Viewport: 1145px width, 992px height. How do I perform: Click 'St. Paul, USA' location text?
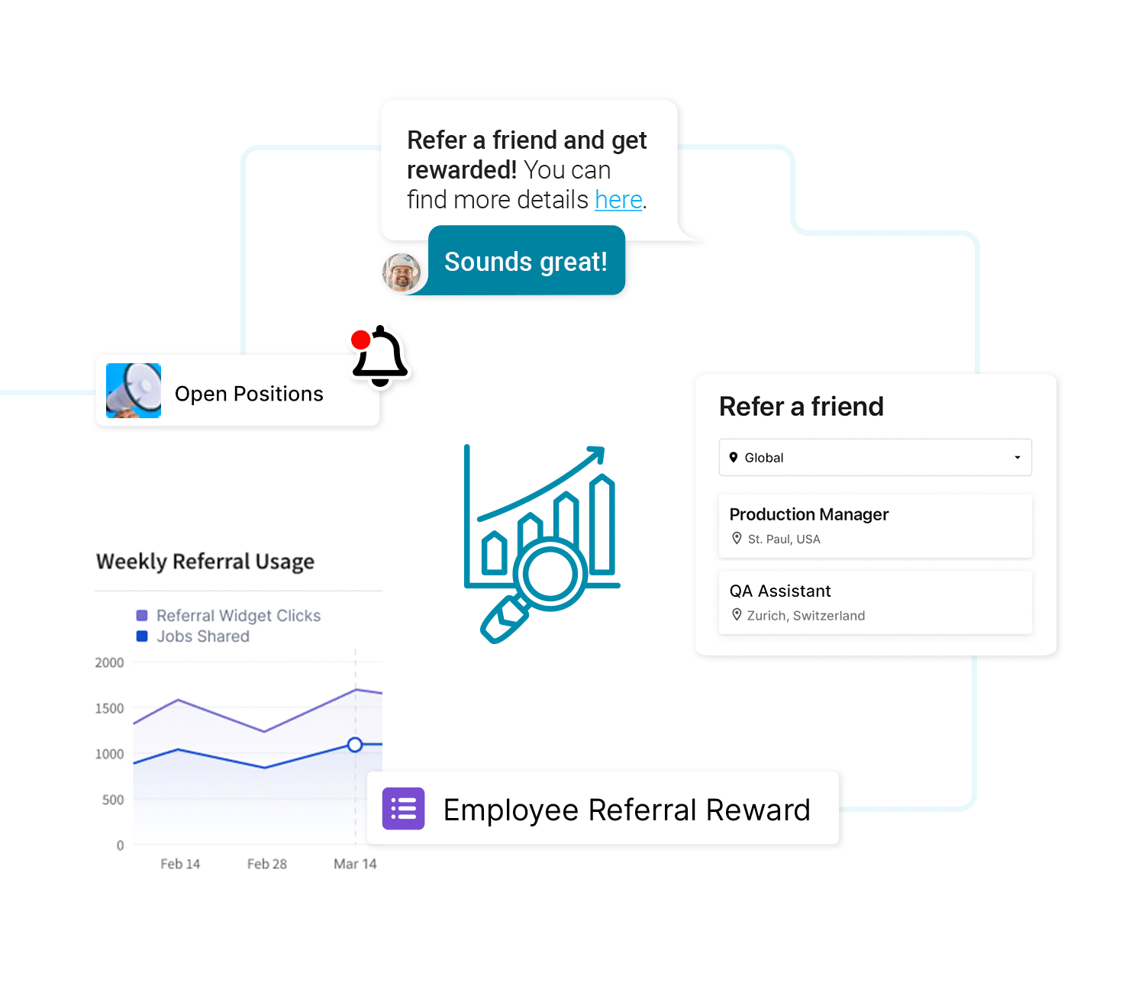[x=784, y=539]
